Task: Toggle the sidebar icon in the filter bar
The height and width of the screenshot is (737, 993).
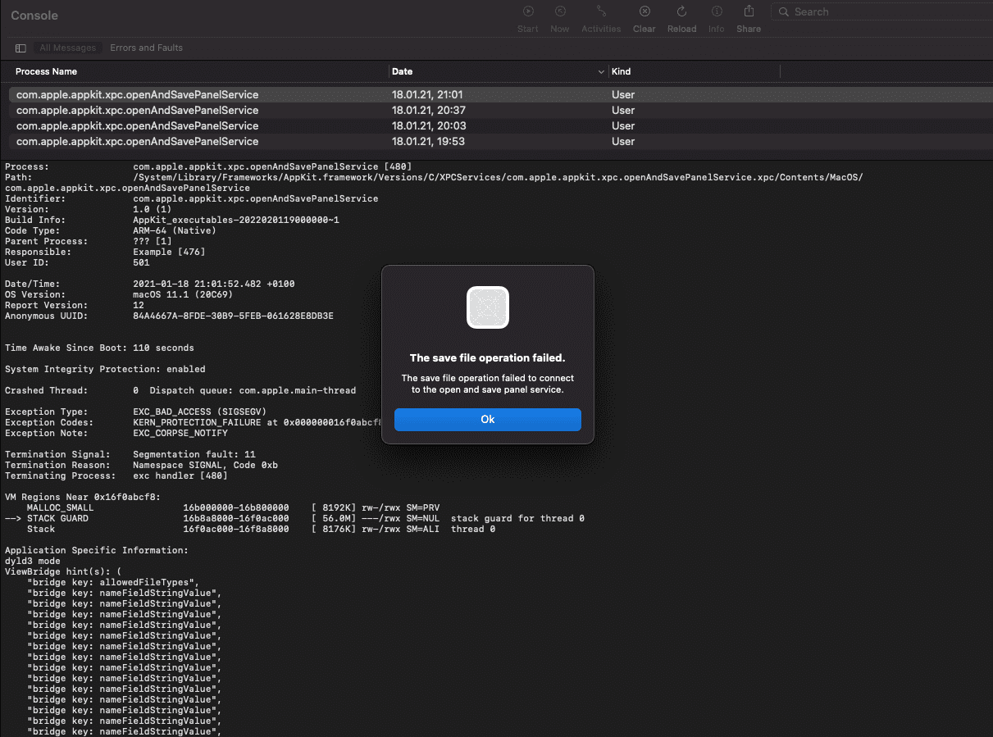Action: click(20, 48)
